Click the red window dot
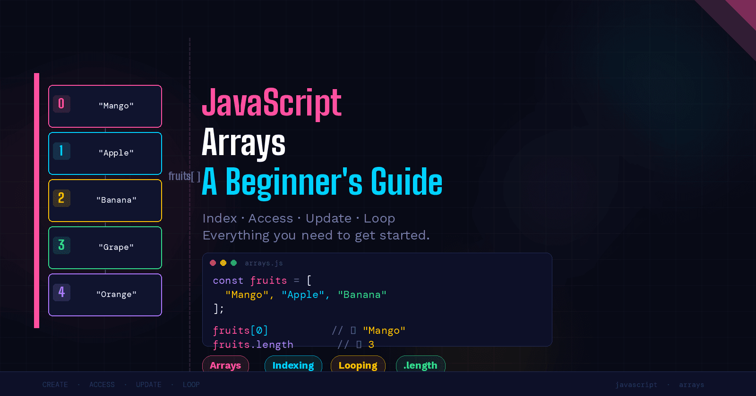Image resolution: width=756 pixels, height=396 pixels. click(x=213, y=263)
